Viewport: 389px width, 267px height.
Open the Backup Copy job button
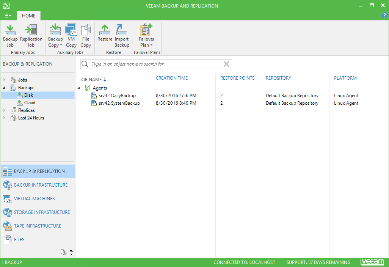55,36
